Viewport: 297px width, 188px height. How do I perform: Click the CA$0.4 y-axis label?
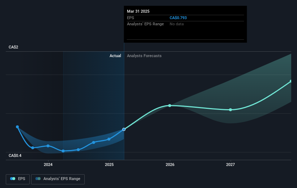coord(15,155)
